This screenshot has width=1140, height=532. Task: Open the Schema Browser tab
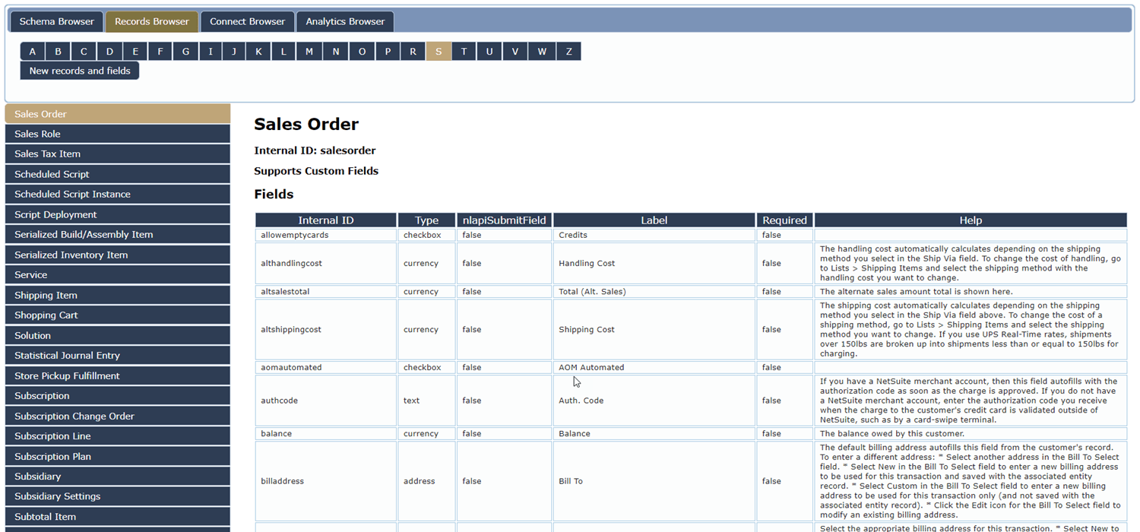57,21
